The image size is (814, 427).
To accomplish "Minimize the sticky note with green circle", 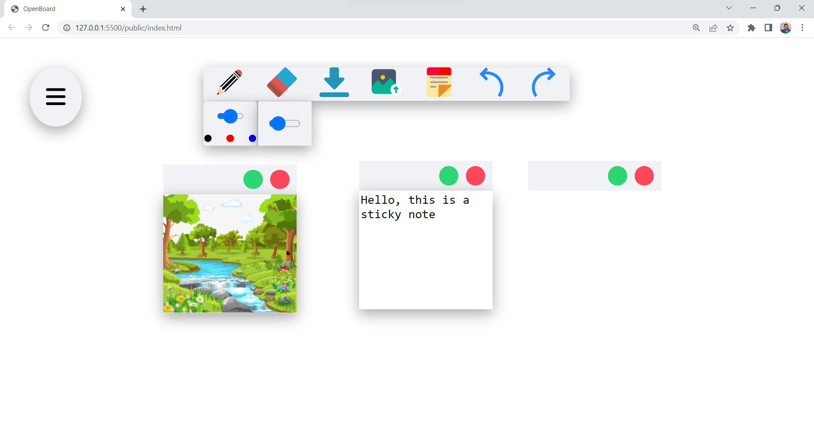I will click(449, 176).
